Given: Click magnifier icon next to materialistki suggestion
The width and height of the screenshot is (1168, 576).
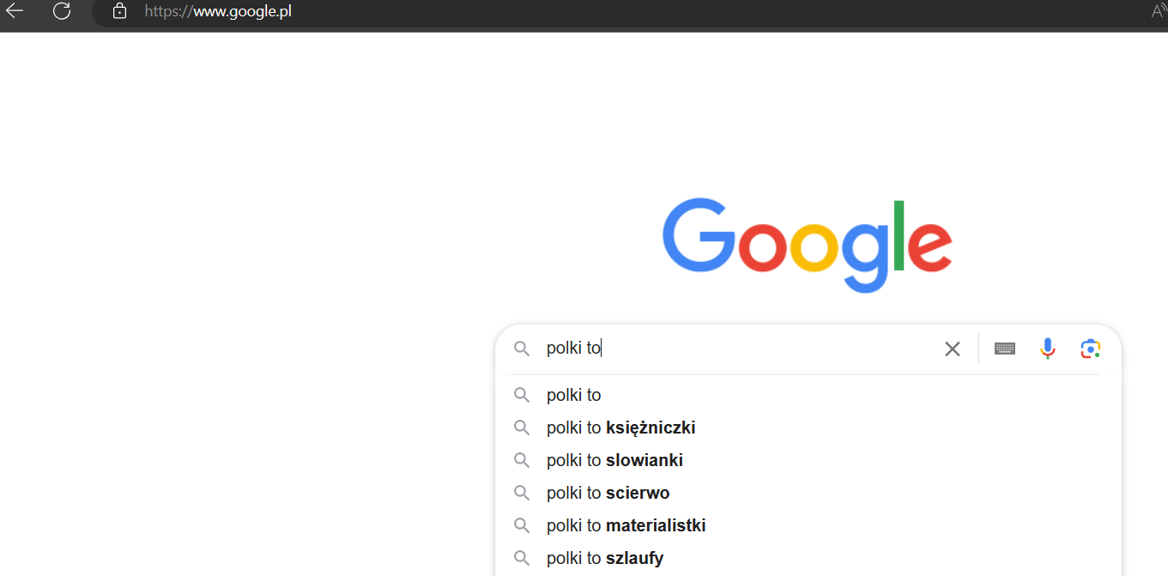Looking at the screenshot, I should coord(522,525).
